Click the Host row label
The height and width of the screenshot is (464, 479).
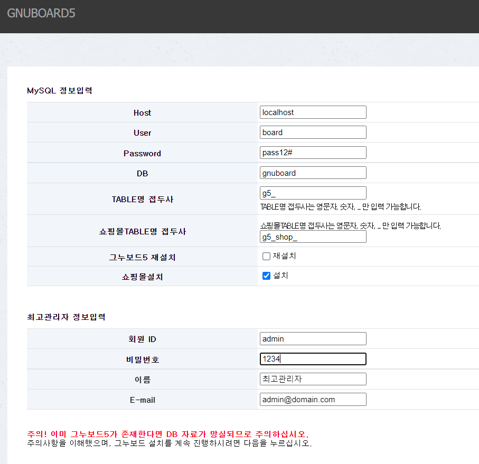click(x=143, y=113)
